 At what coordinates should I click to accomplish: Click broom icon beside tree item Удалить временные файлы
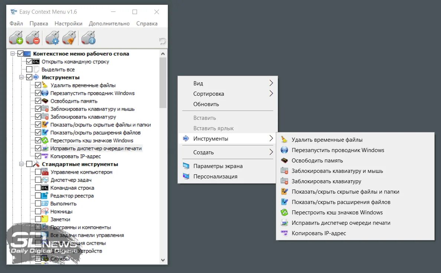tap(45, 85)
